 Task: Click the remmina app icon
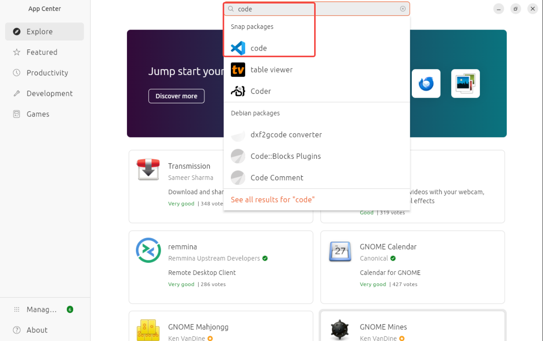click(148, 250)
